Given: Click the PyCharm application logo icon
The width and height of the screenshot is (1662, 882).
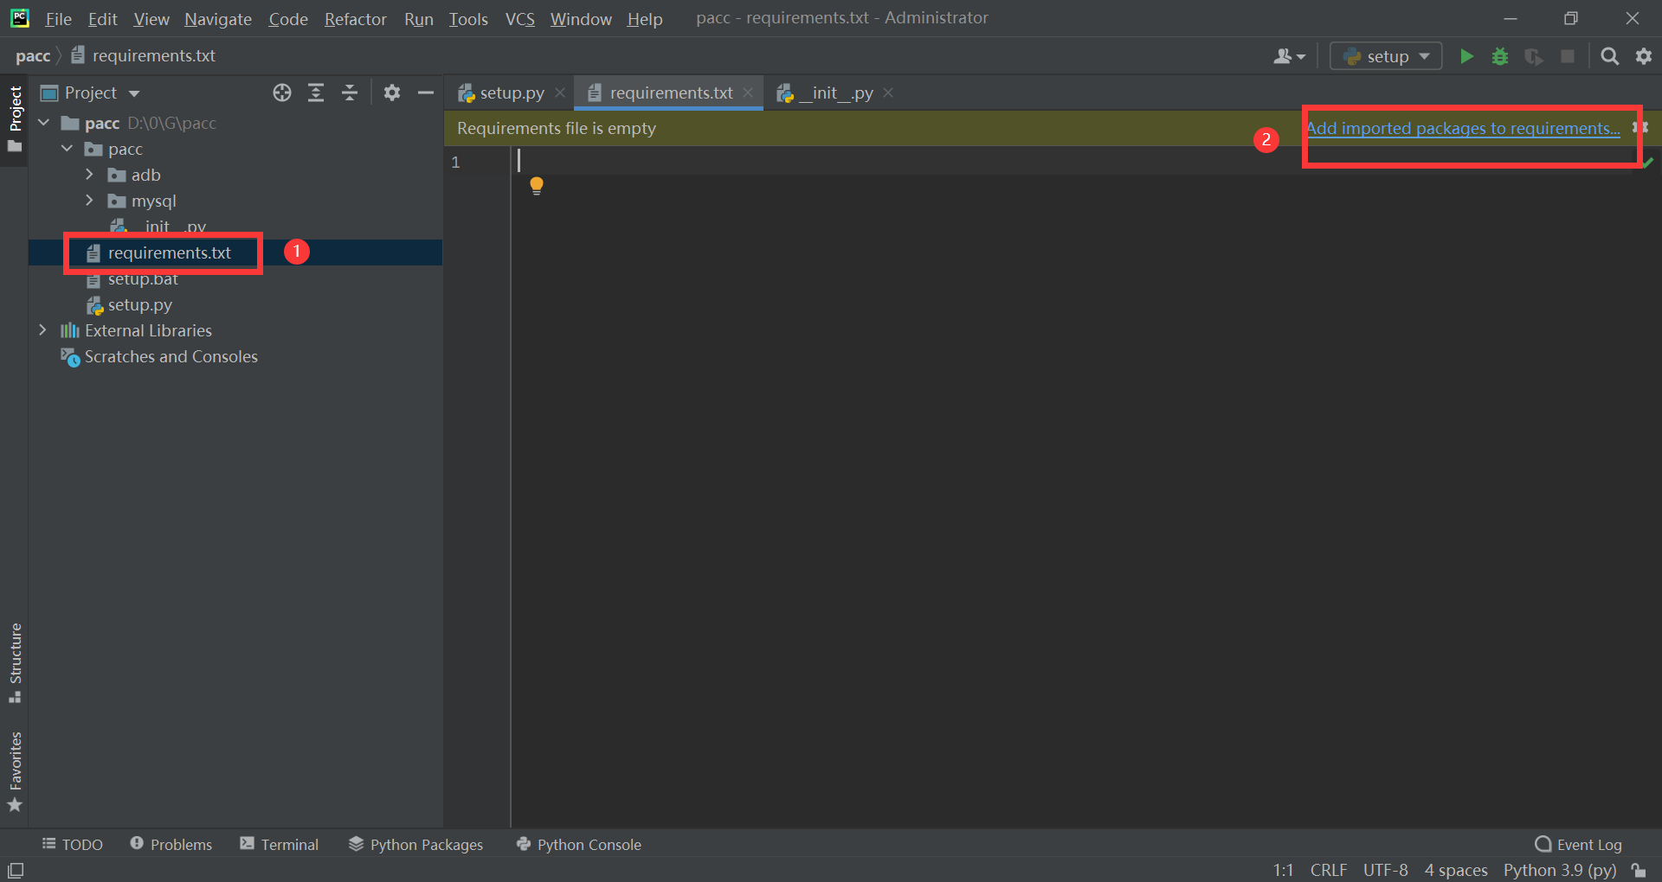Looking at the screenshot, I should [19, 18].
